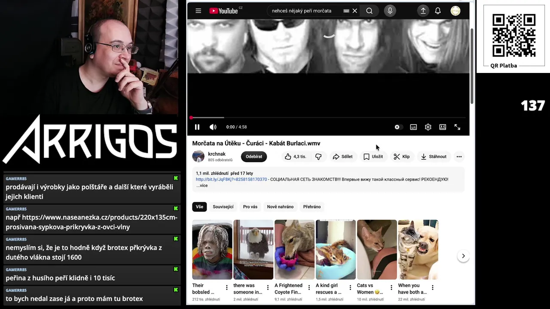Open the 'Cats vs Women' short thumbnail

pos(377,249)
